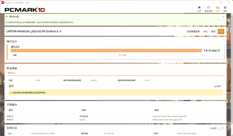Go to the Home (主页) icon
This screenshot has height=136, width=233.
(x=199, y=8)
